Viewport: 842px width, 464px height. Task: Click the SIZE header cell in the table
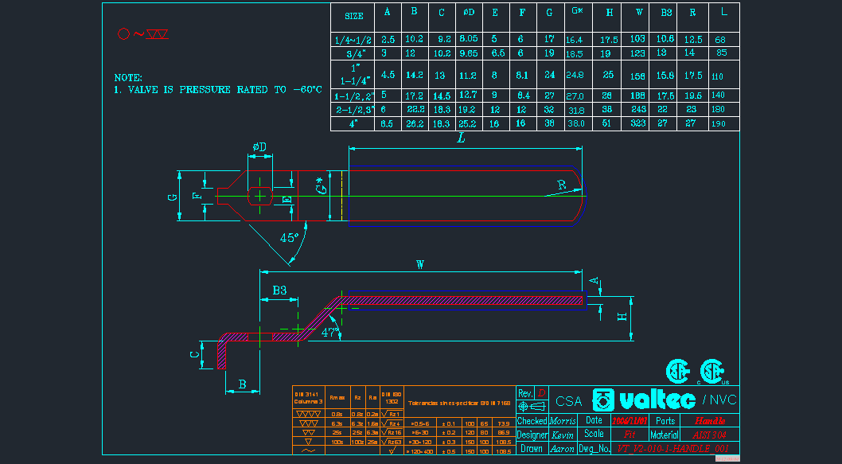[x=353, y=16]
